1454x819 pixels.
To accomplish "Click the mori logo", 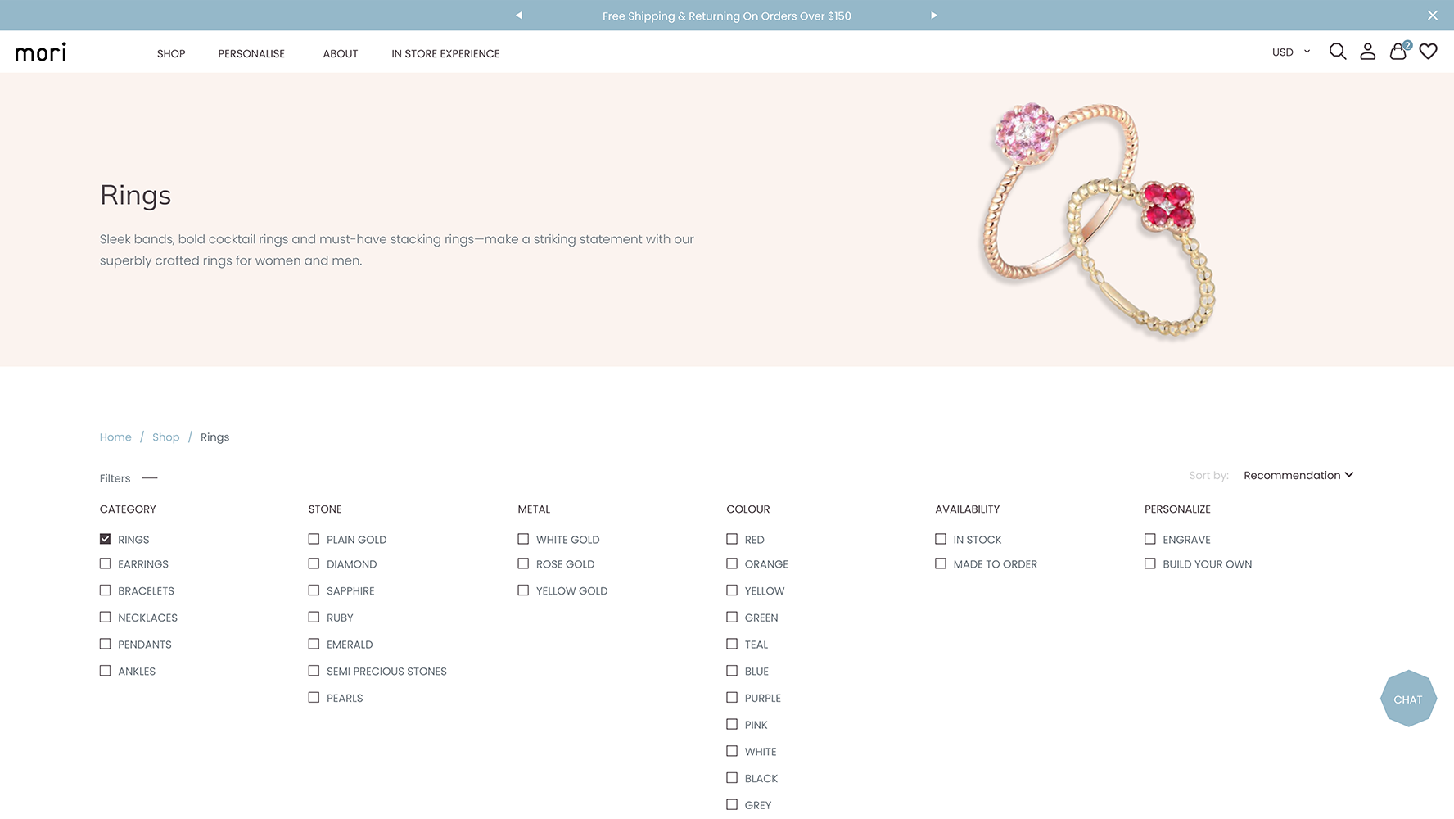I will point(41,52).
